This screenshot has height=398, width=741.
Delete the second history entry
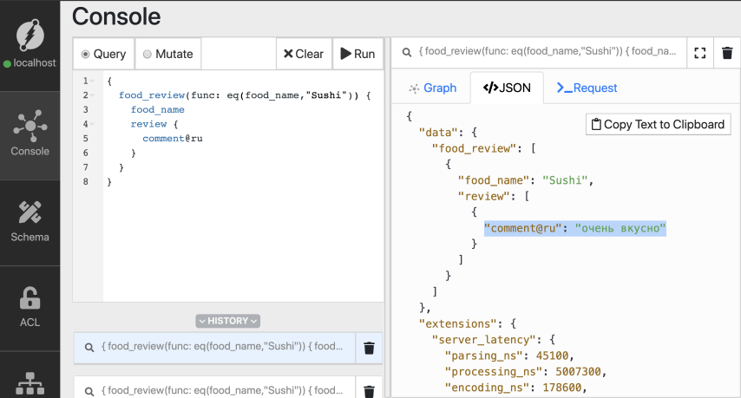(369, 390)
